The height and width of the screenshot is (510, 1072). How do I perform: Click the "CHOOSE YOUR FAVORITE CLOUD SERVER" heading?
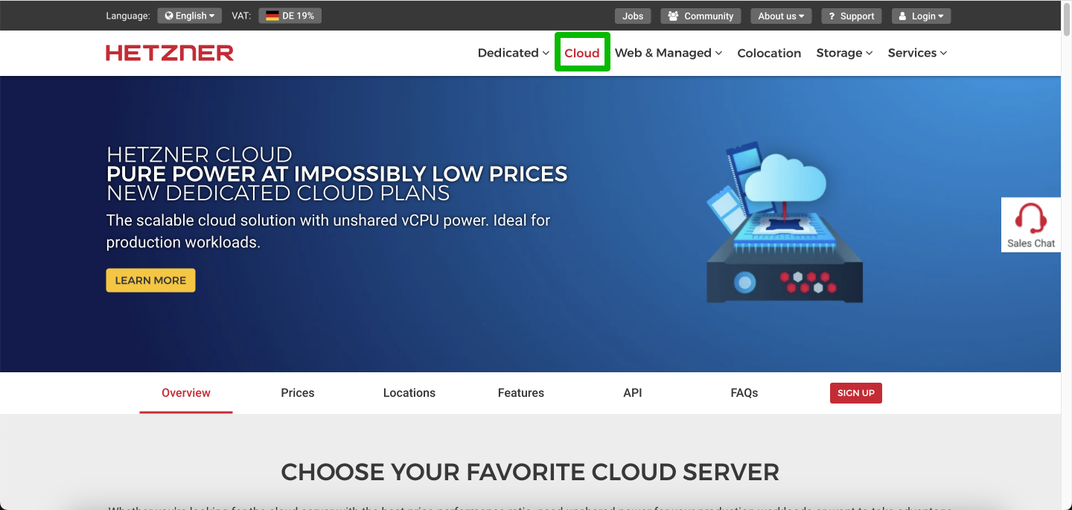click(x=530, y=472)
